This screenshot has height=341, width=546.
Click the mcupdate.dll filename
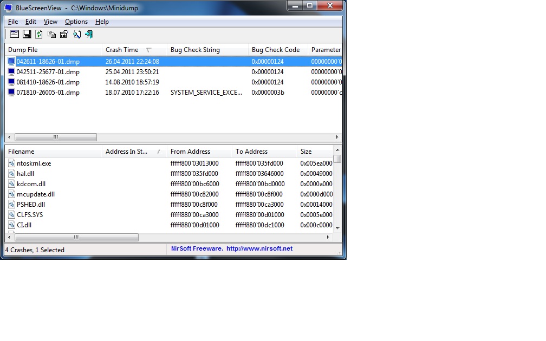pyautogui.click(x=36, y=194)
